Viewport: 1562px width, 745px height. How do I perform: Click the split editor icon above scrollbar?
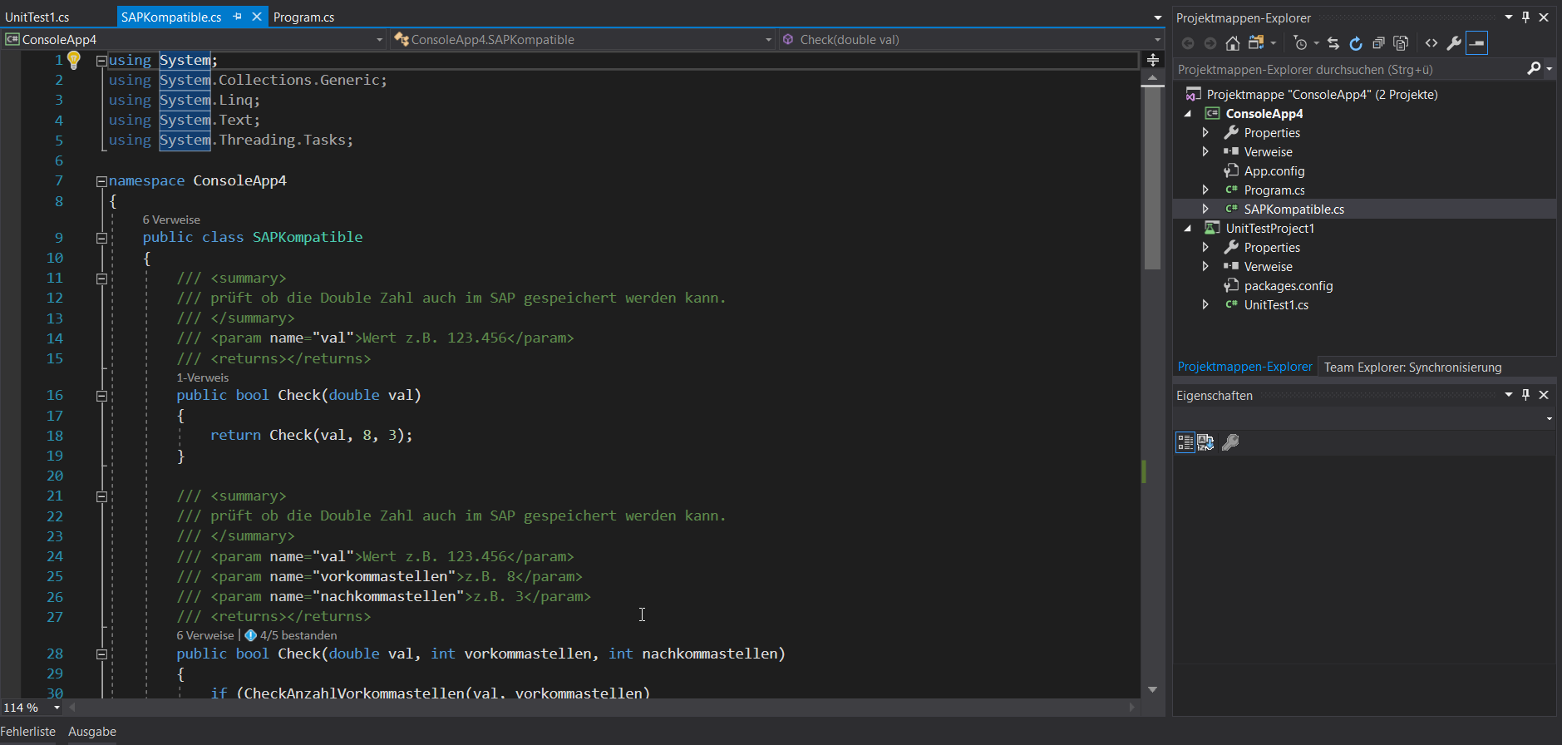(1152, 60)
